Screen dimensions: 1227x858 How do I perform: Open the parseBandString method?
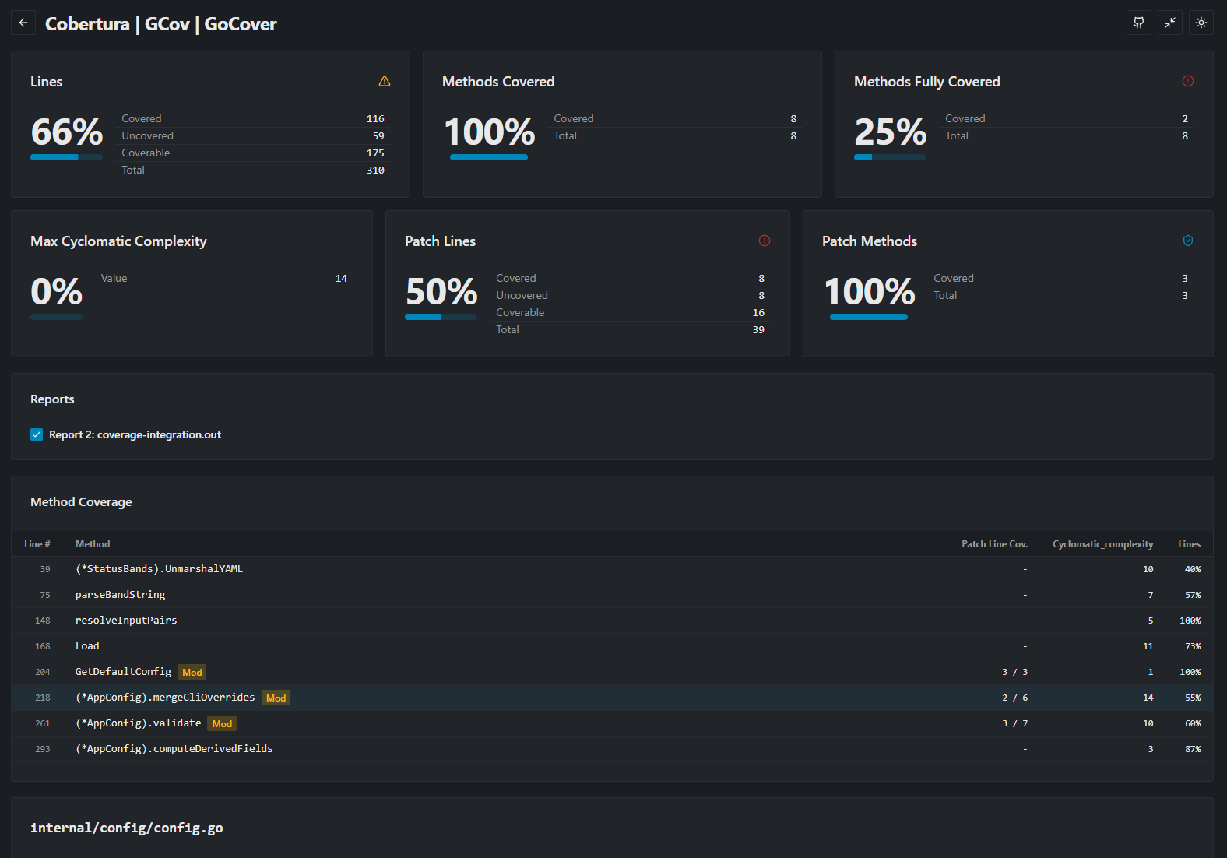120,595
